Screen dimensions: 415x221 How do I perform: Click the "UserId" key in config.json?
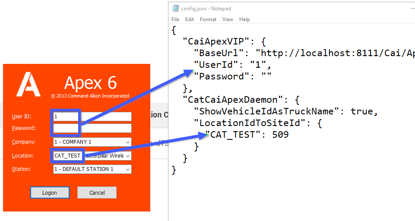pos(216,65)
